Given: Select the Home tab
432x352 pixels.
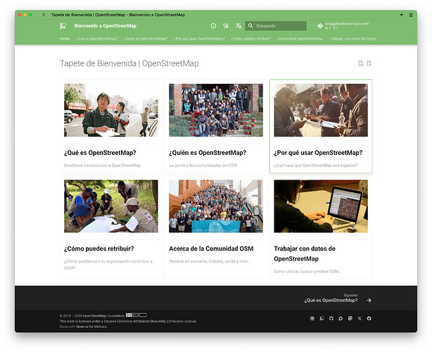Looking at the screenshot, I should pyautogui.click(x=65, y=39).
